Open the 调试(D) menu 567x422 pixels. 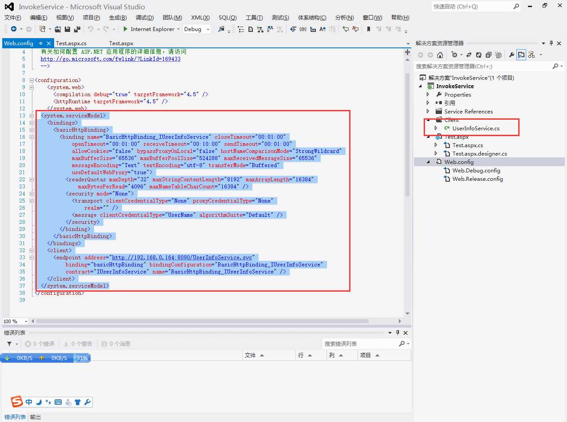[145, 18]
